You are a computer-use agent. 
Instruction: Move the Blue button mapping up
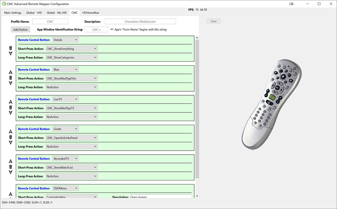coord(10,72)
